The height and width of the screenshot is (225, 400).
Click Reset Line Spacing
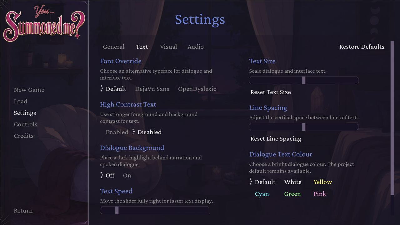click(276, 139)
